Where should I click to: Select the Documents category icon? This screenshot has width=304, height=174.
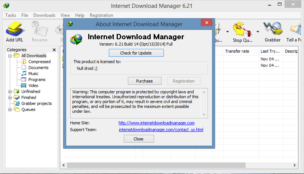pyautogui.click(x=24, y=68)
